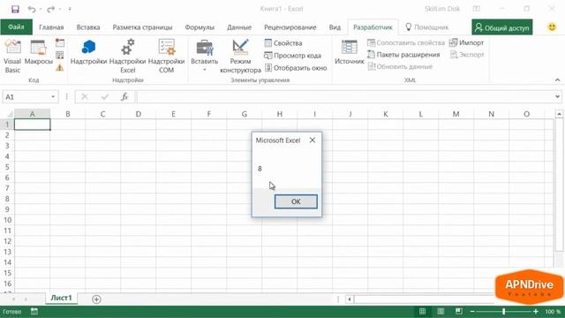Click the Insert Function fx icon

[x=124, y=96]
